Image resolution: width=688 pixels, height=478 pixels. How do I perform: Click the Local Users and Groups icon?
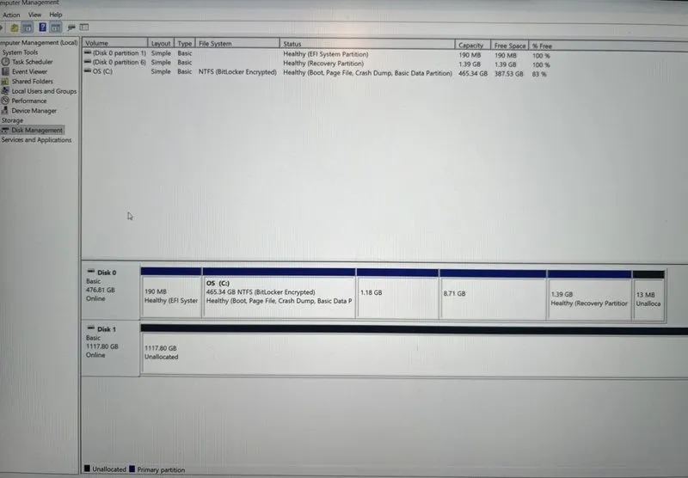coord(5,91)
